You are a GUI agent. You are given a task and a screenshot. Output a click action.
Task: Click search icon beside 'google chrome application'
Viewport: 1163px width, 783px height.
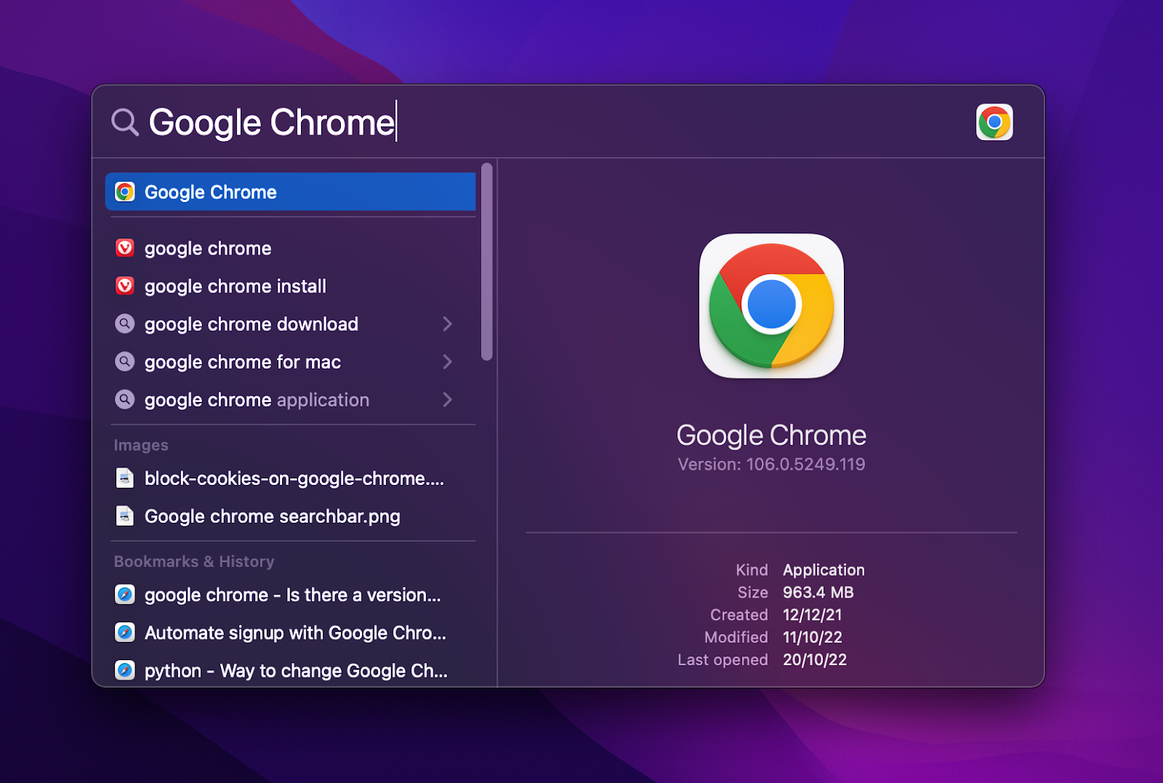pyautogui.click(x=125, y=399)
